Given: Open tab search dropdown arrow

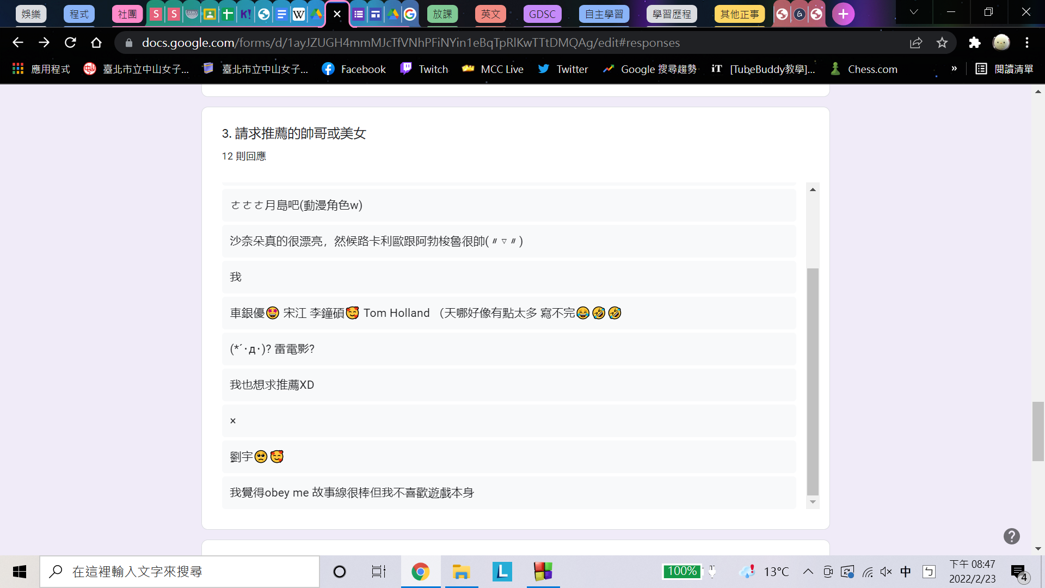Looking at the screenshot, I should 914,12.
